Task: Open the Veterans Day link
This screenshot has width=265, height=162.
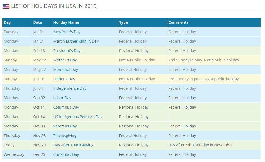Action: click(x=65, y=126)
